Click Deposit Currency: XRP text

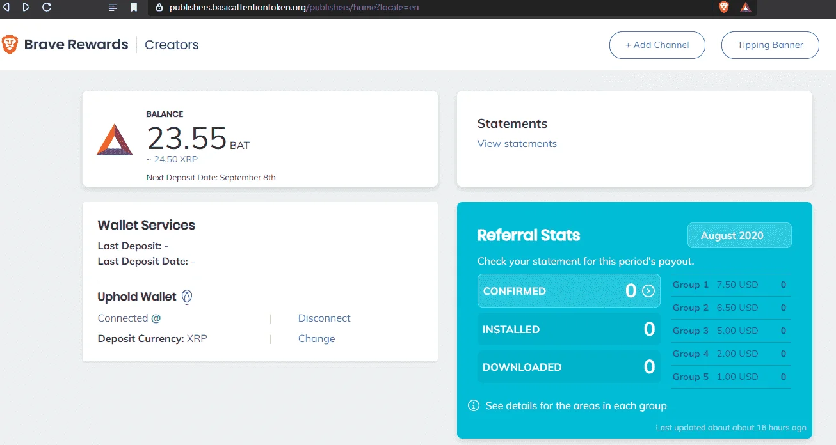point(152,339)
